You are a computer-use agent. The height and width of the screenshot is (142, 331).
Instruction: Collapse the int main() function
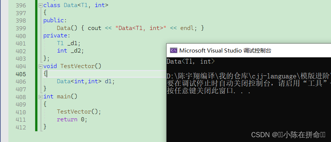[40, 97]
